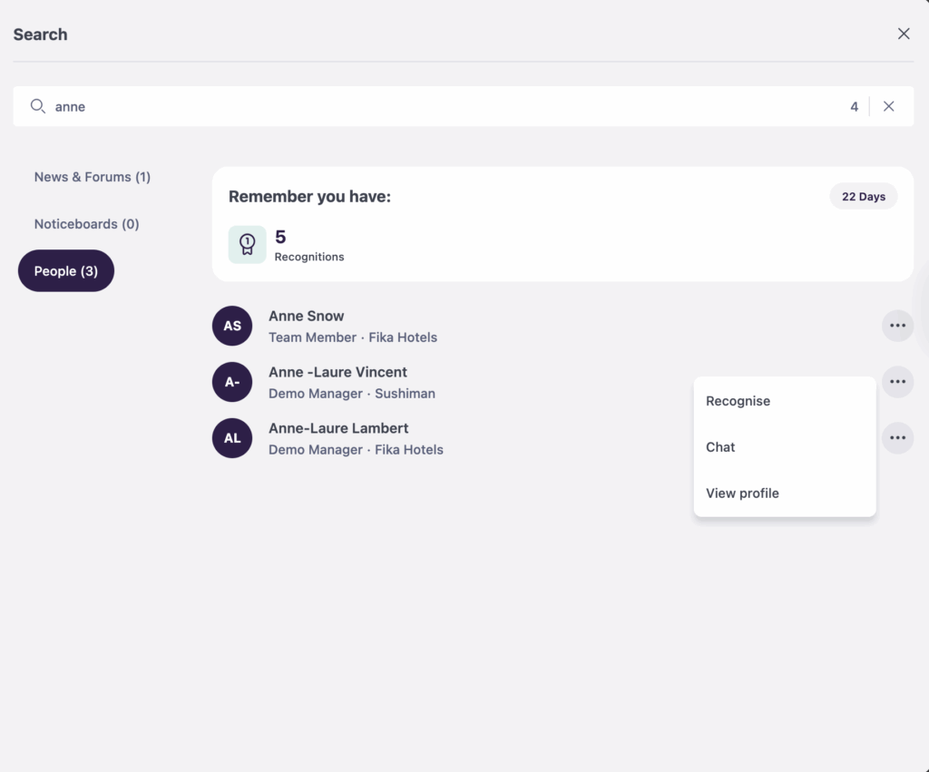Click Anne -Laure Vincent's avatar
The width and height of the screenshot is (929, 772).
click(232, 382)
